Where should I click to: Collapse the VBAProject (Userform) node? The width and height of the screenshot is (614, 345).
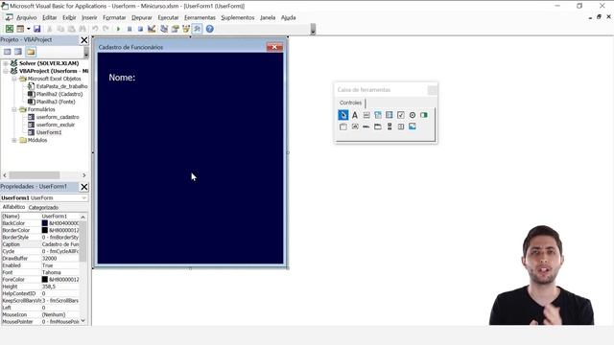pos(6,71)
